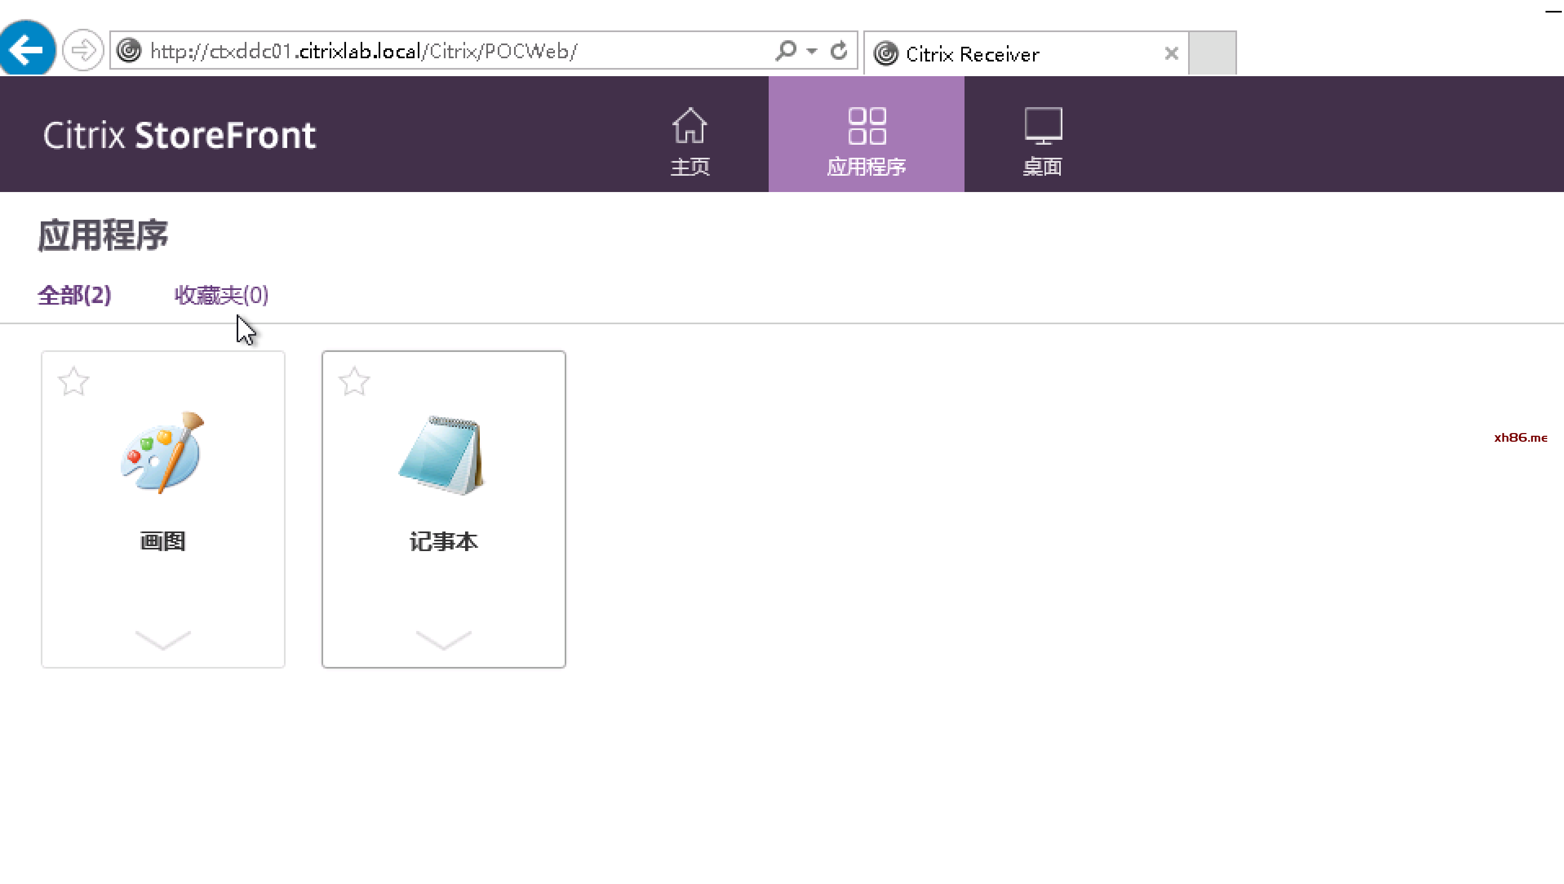This screenshot has width=1564, height=884.
Task: Click the browser back arrow button
Action: [27, 50]
